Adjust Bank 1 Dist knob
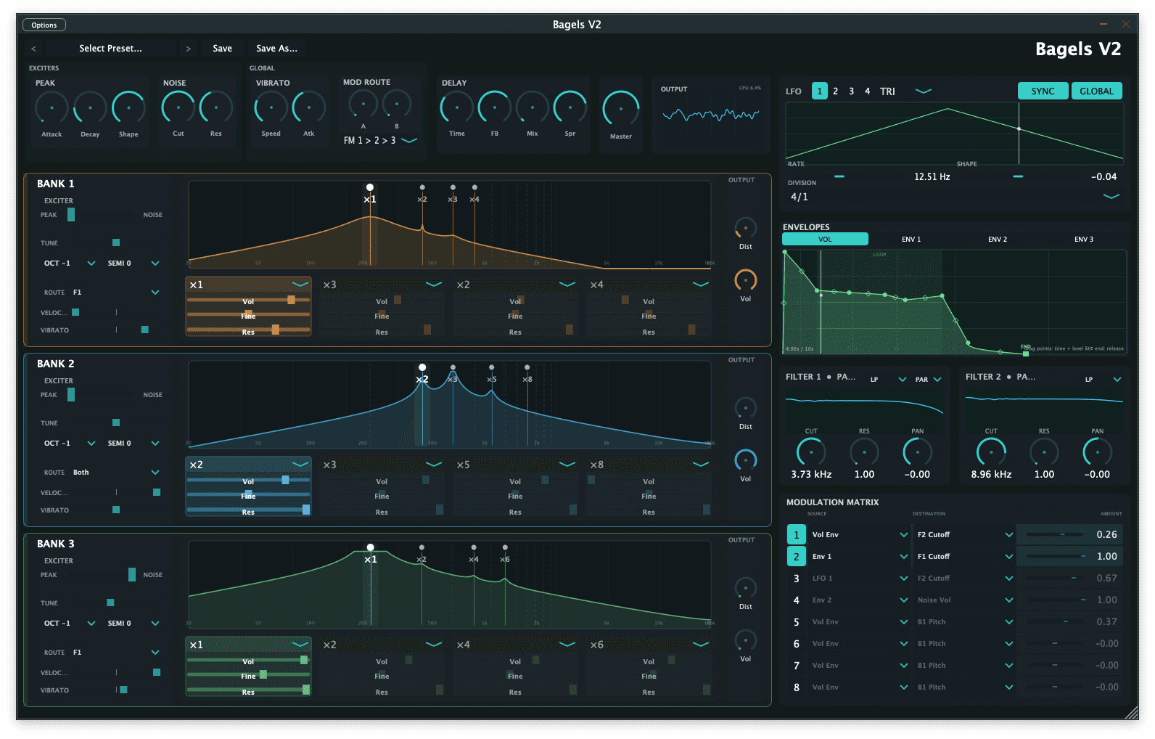The width and height of the screenshot is (1155, 739). 746,228
